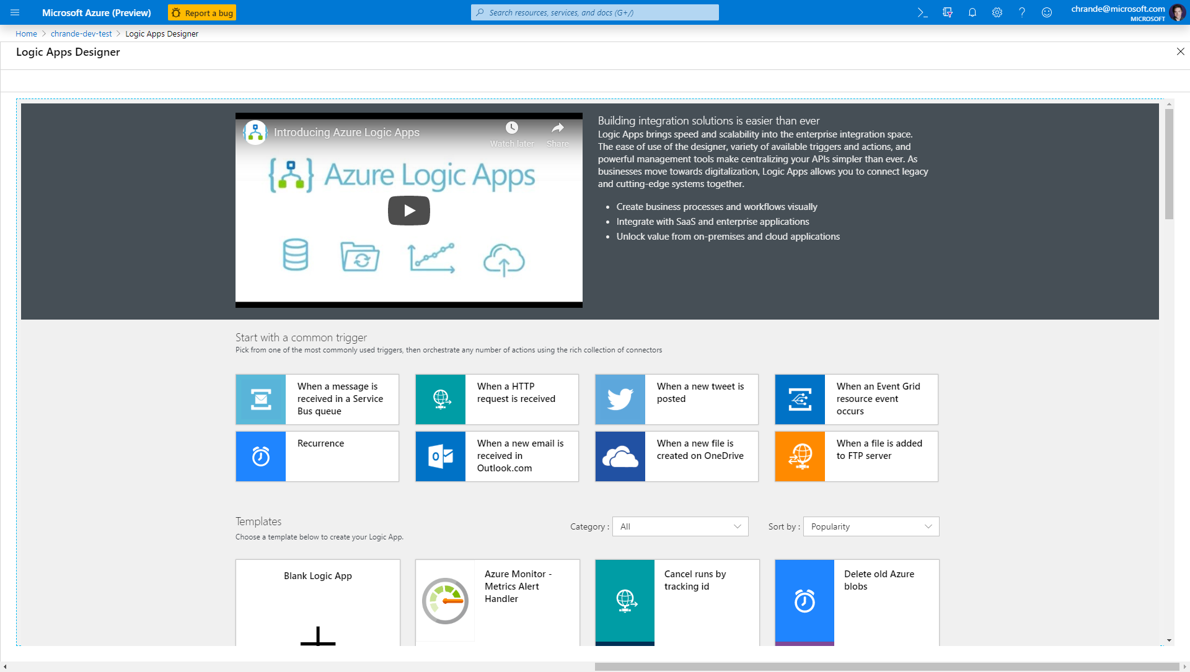Viewport: 1190px width, 672px height.
Task: Click the Introducing Azure Logic Apps video title
Action: 346,133
